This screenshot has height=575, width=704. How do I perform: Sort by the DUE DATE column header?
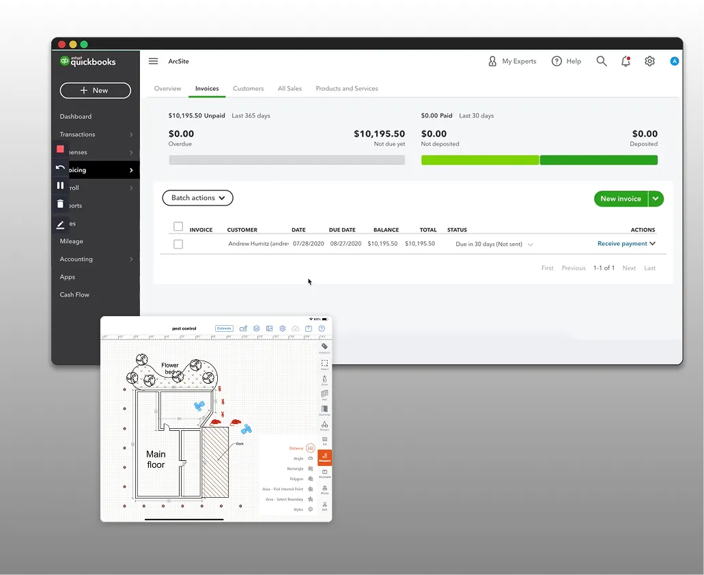click(x=342, y=230)
